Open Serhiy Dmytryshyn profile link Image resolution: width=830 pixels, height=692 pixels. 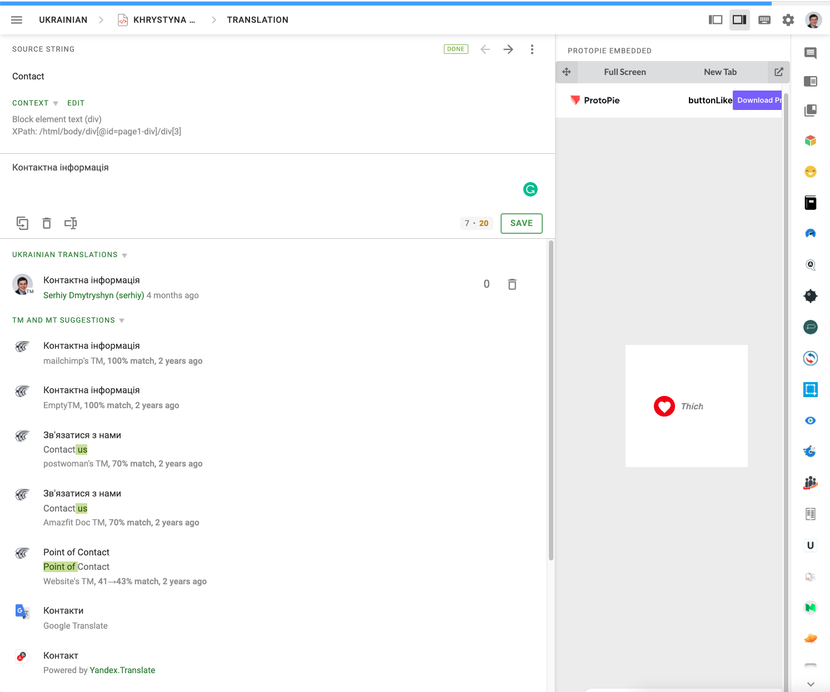coord(94,295)
